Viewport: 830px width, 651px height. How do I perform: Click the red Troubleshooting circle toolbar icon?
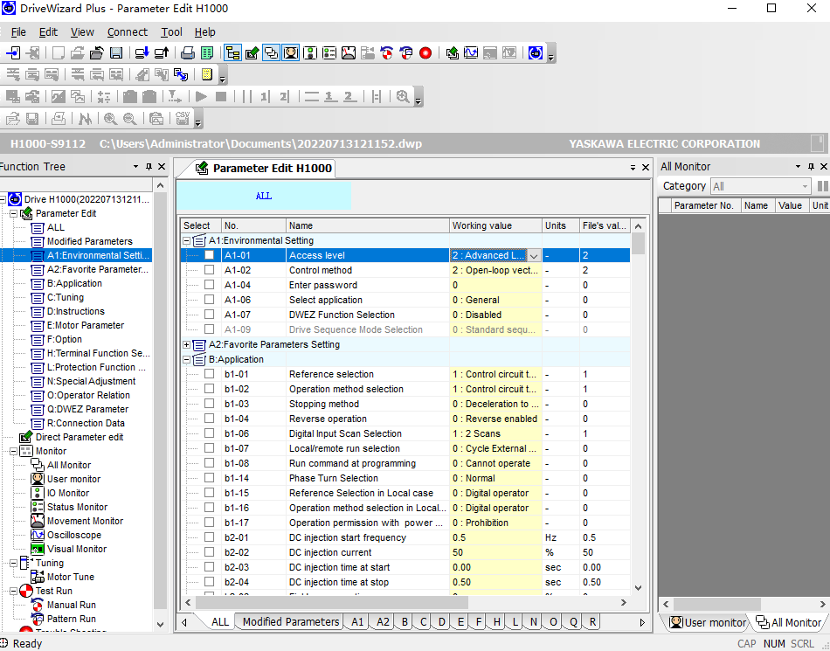425,53
